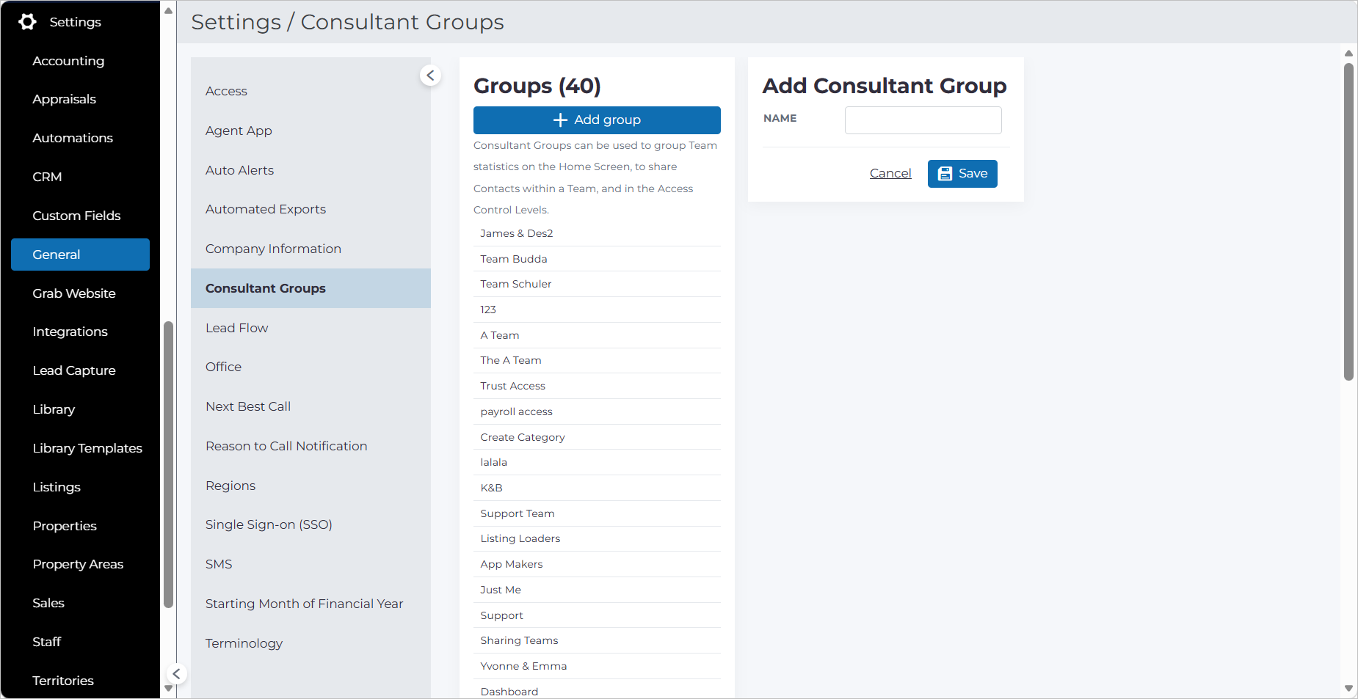Open Appraisals settings
Screen dimensions: 1358x699
65,99
